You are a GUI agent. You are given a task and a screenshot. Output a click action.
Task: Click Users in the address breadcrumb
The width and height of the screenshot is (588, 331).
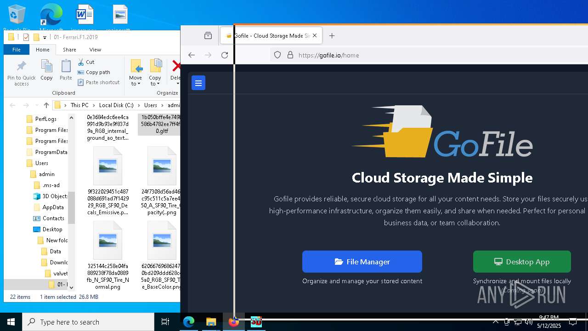[151, 105]
